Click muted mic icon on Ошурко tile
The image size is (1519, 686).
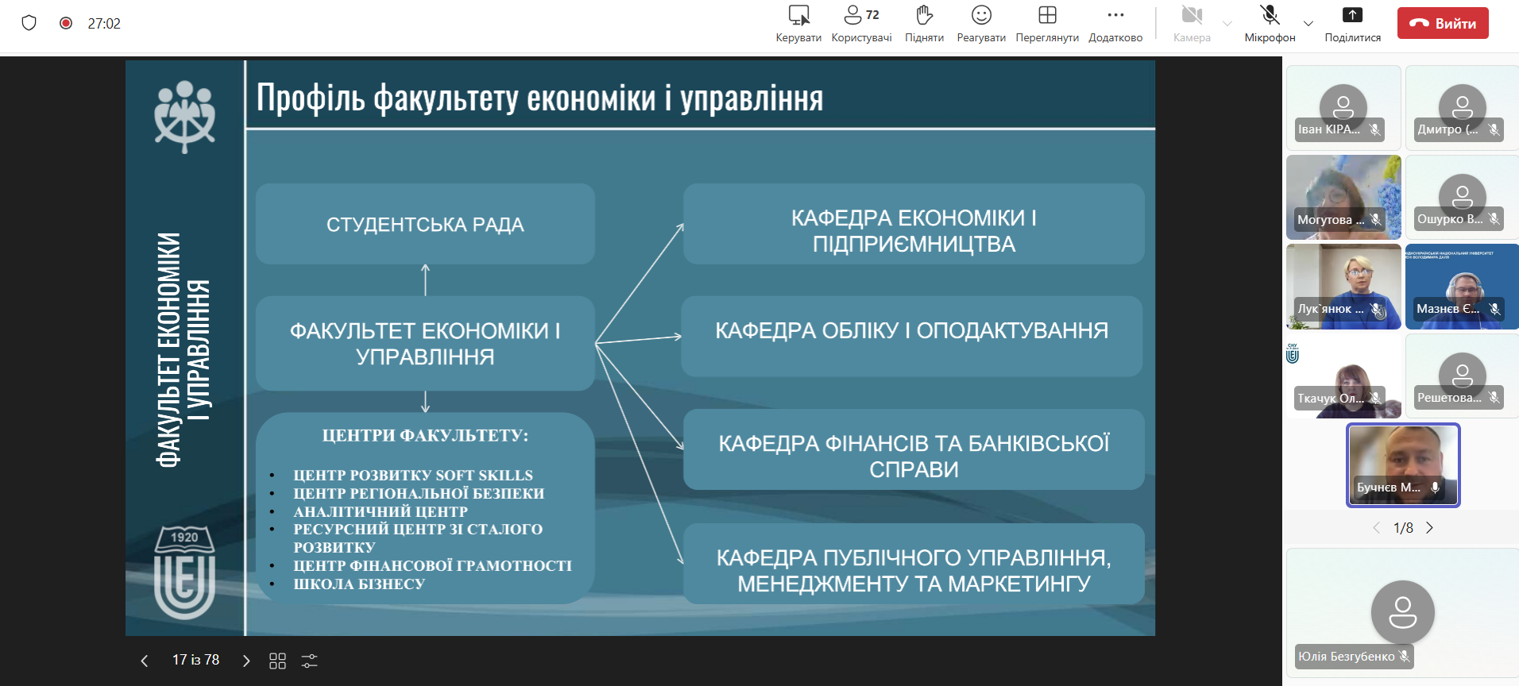pos(1494,219)
